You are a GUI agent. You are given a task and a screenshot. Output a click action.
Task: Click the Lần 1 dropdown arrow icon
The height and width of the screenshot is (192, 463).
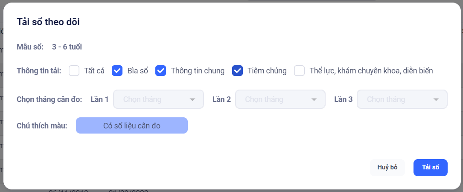pos(193,100)
